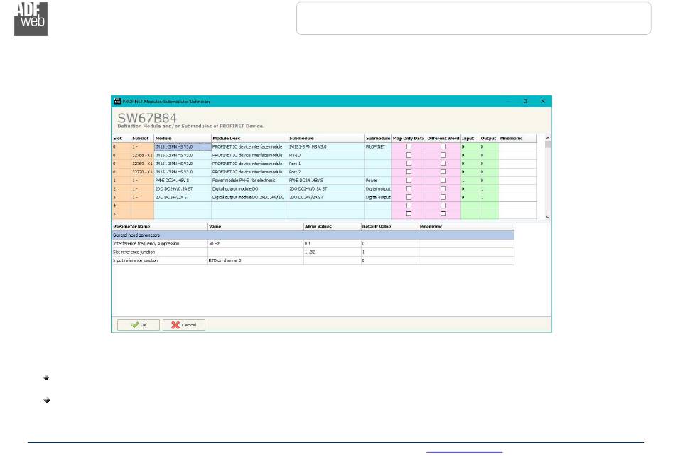Tick Different Word for the PN-IO row
The height and width of the screenshot is (465, 675).
click(443, 155)
